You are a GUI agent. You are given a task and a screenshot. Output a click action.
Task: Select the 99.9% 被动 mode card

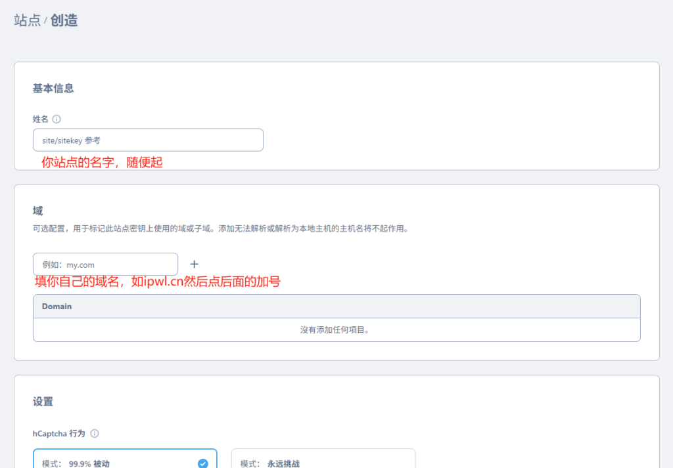click(125, 459)
